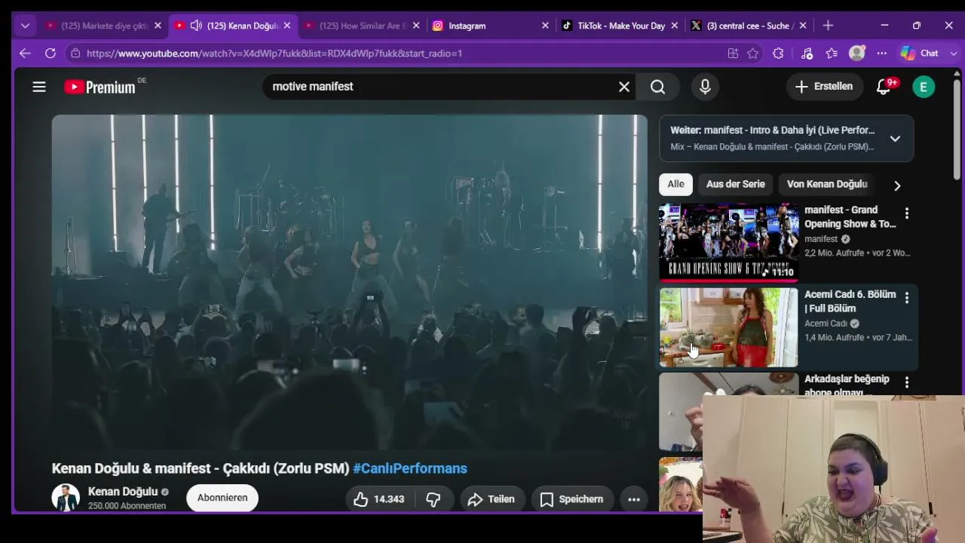The image size is (965, 543).
Task: Open the #CanlıPerformans hashtag link
Action: click(410, 468)
